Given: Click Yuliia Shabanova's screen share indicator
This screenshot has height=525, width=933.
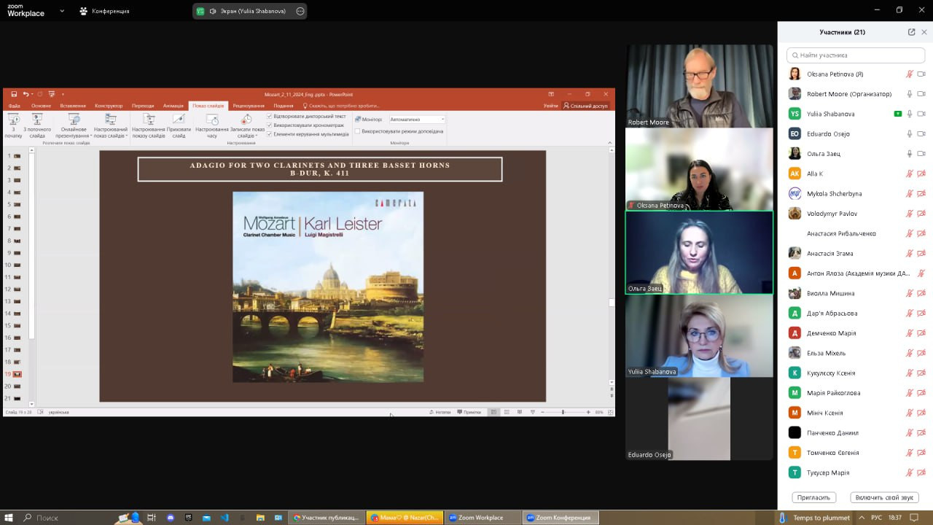Looking at the screenshot, I should (898, 114).
